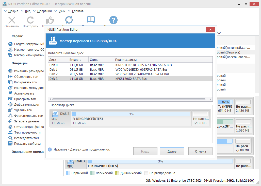The image size is (261, 186).
Task: Click scrollbar left arrow in disk list
Action: tap(50, 99)
